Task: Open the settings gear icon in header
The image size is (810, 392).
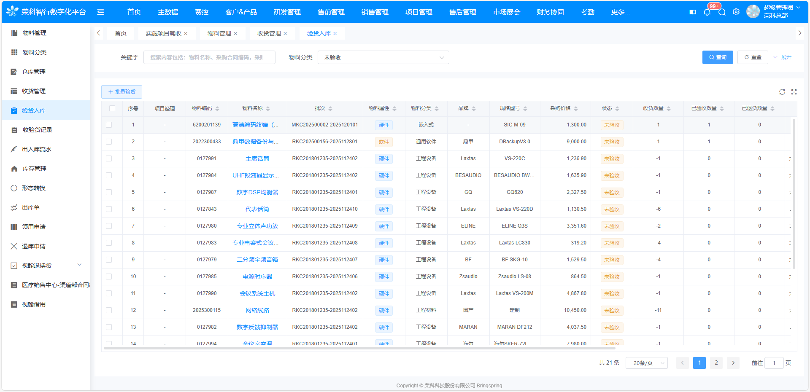Action: pyautogui.click(x=736, y=12)
